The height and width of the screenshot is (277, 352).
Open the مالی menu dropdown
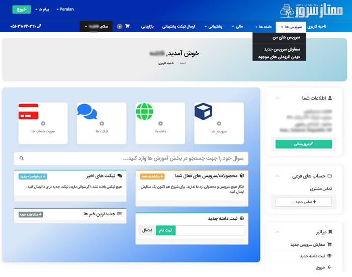(237, 27)
